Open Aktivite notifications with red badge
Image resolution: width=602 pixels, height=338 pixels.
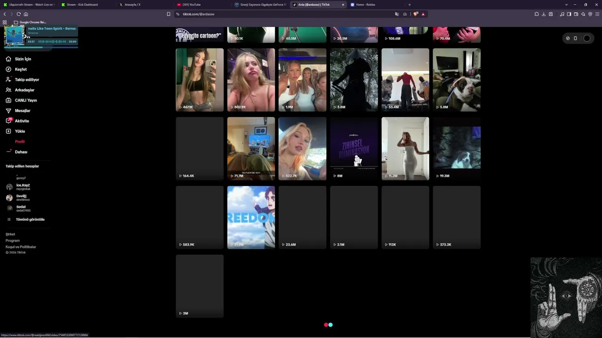[x=17, y=121]
